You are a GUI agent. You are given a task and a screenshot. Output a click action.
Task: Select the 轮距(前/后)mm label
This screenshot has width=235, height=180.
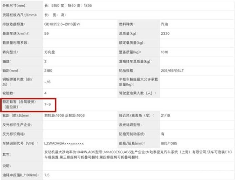(x=17, y=115)
